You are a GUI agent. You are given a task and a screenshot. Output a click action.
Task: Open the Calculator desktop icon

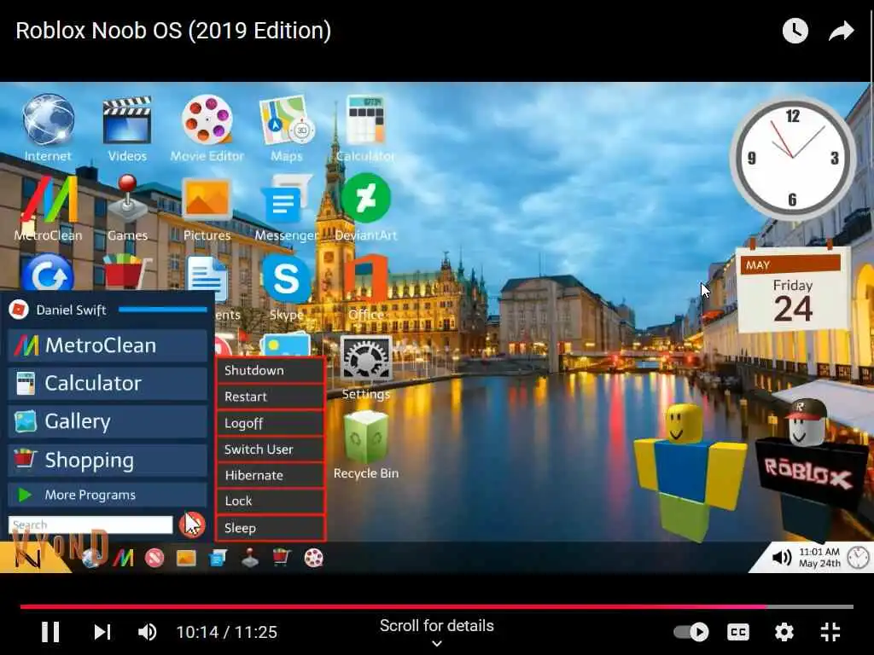pos(365,120)
